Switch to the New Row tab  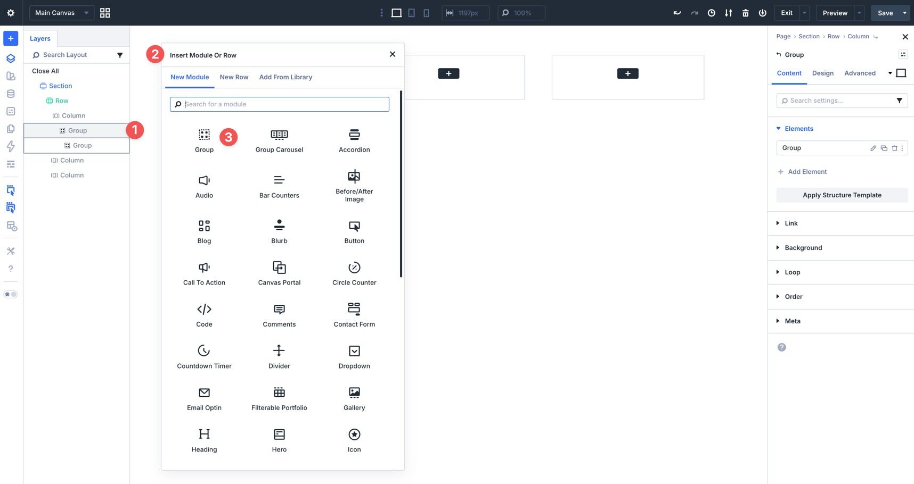pos(234,77)
